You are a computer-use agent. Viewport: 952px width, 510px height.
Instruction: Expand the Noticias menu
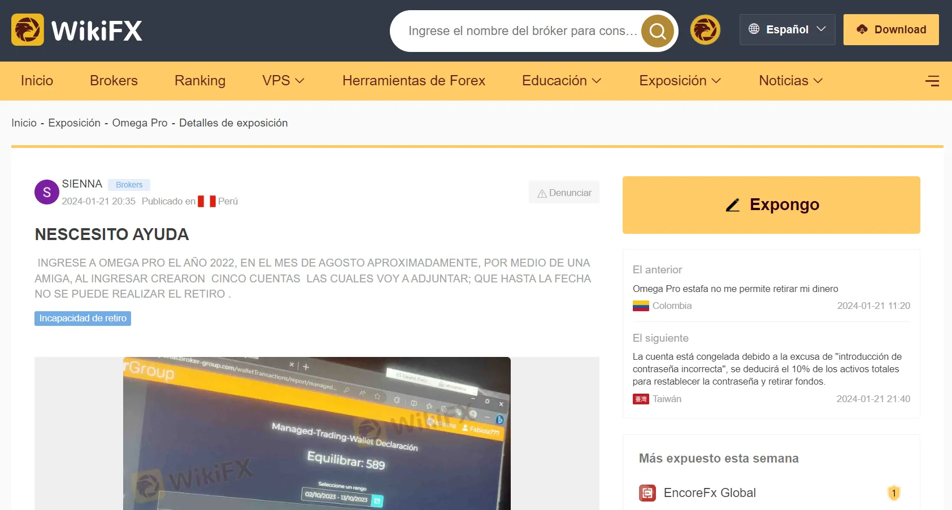791,81
